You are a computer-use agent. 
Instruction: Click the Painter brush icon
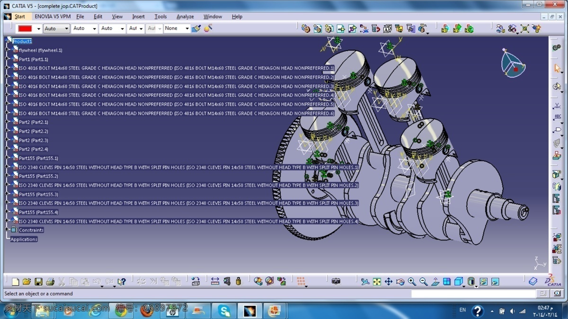[196, 28]
